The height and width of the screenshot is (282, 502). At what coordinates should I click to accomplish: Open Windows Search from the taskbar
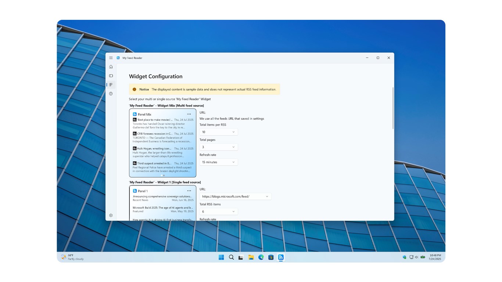coord(231,257)
